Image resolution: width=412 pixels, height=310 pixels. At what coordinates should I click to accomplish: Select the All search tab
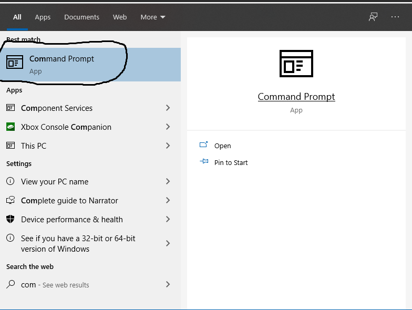17,17
